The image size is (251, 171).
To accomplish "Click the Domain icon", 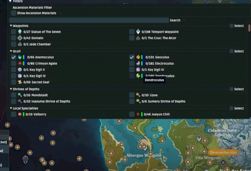I will (x=20, y=38).
